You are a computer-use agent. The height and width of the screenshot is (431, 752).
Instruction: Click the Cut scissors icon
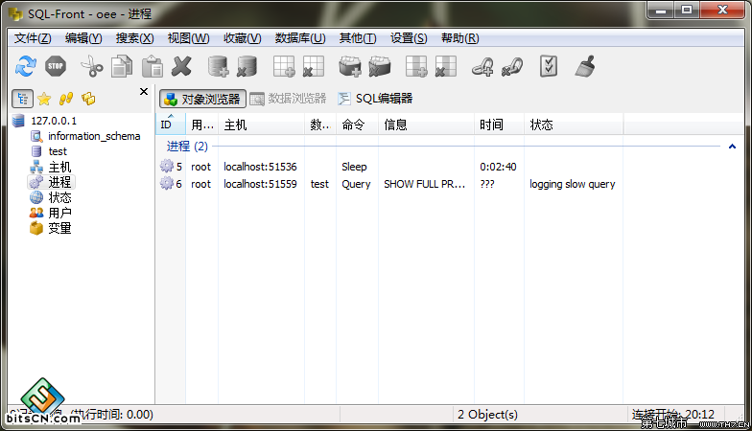pyautogui.click(x=92, y=66)
